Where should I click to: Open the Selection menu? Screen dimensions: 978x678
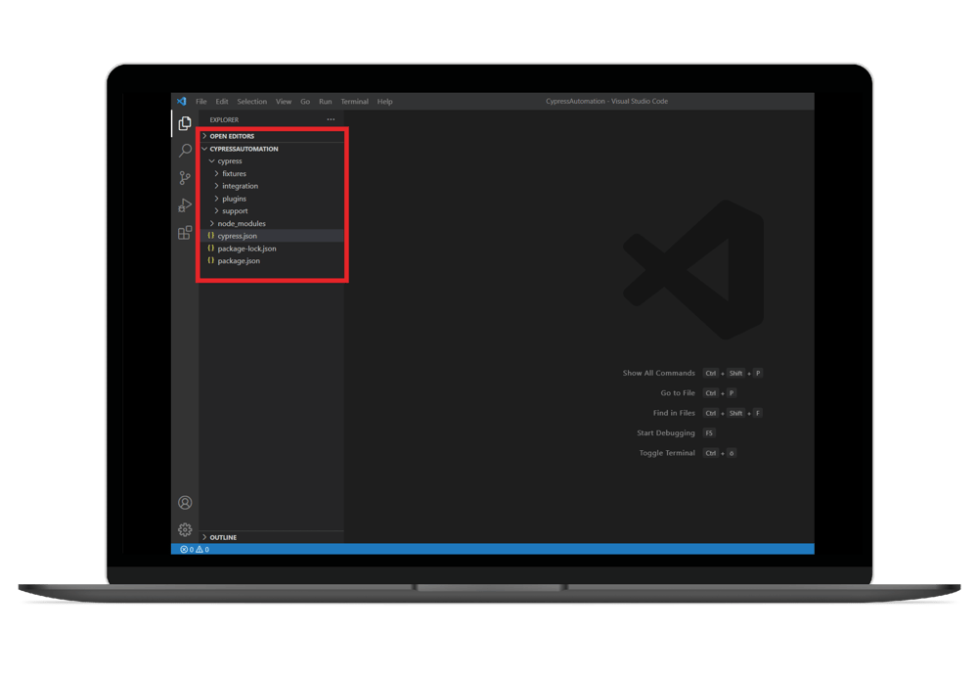click(252, 101)
